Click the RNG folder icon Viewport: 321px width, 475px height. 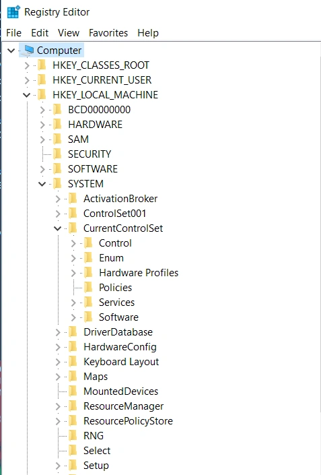[x=73, y=436]
